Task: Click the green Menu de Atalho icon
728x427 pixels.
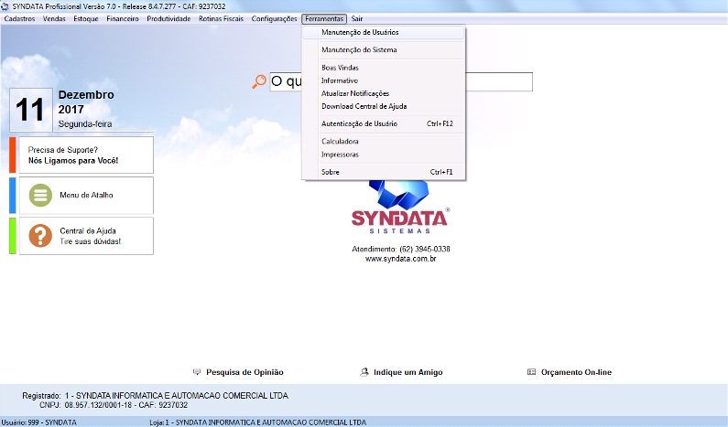Action: coord(40,195)
